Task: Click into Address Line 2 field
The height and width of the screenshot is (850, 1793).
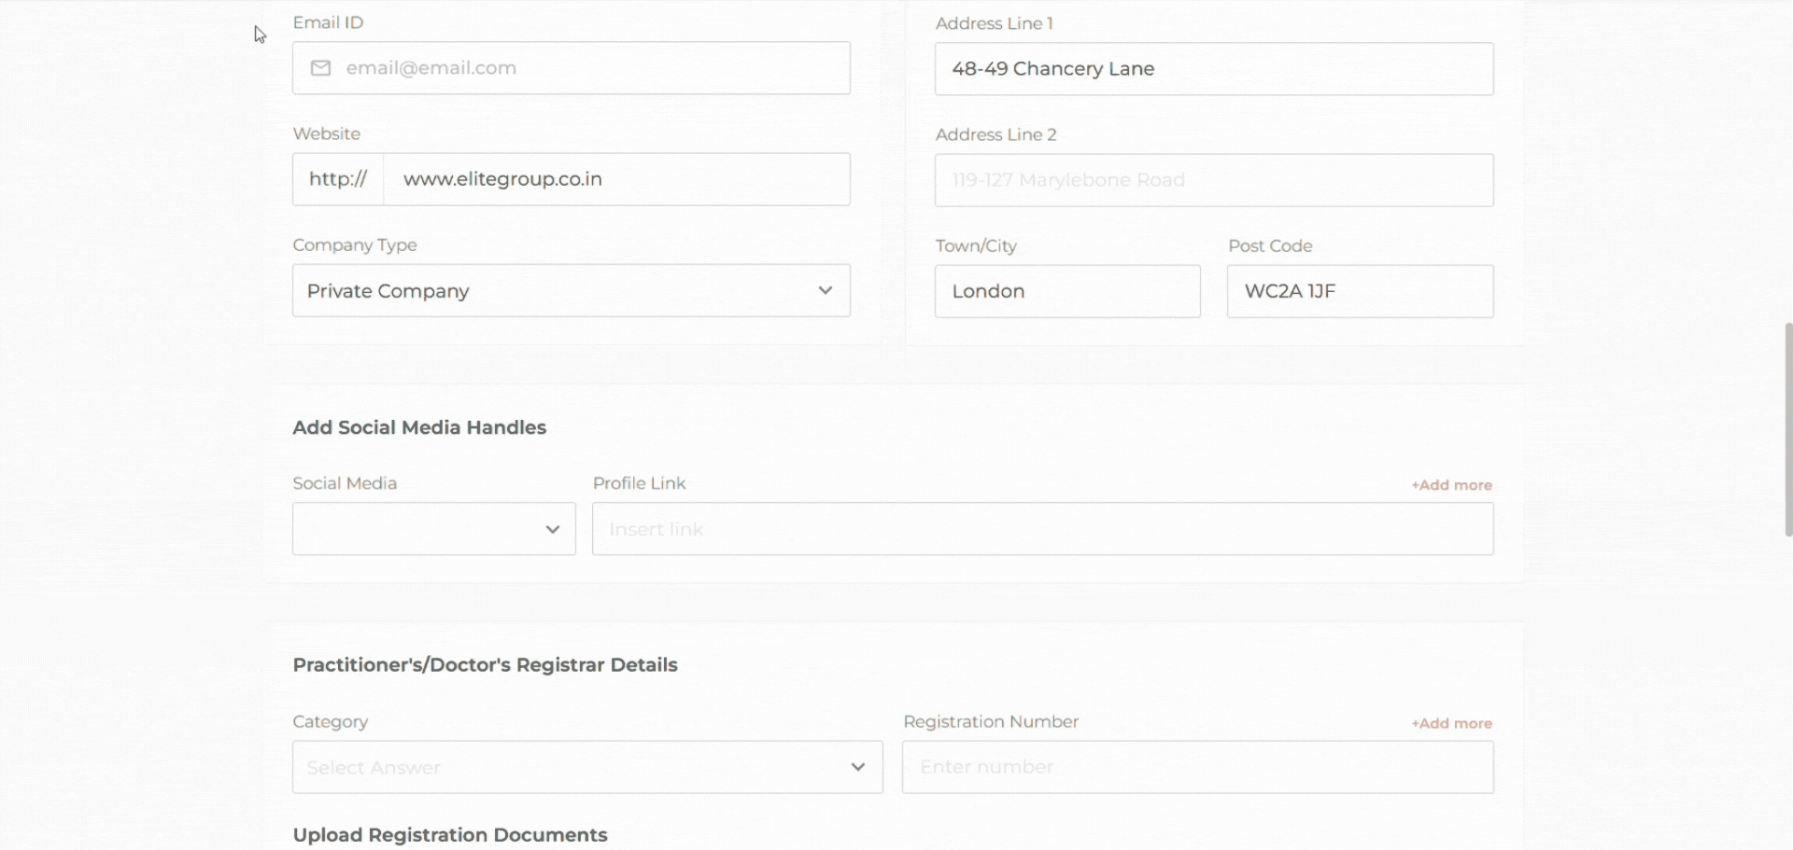Action: click(1213, 180)
